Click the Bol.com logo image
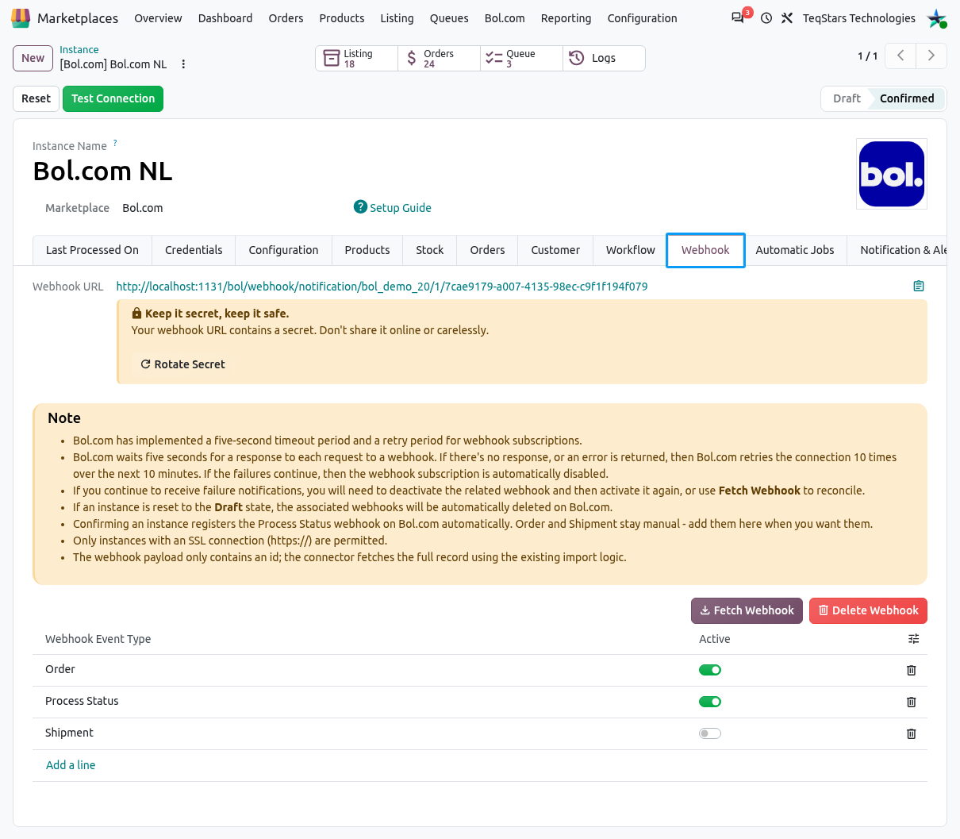The image size is (960, 839). pos(892,174)
